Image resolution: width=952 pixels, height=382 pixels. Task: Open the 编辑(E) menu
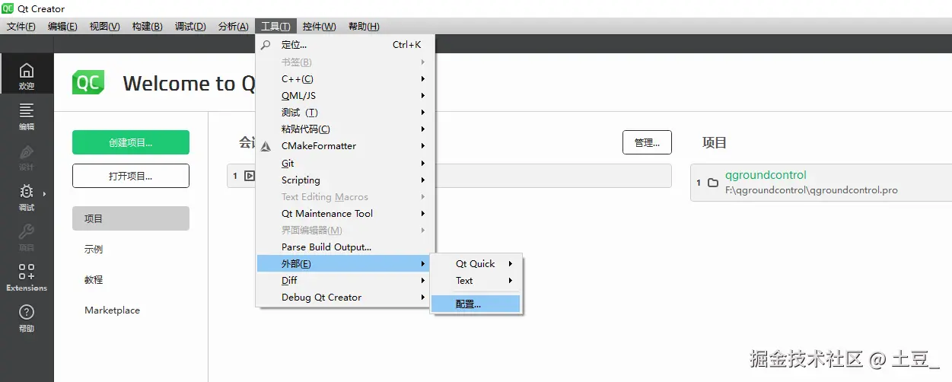62,26
